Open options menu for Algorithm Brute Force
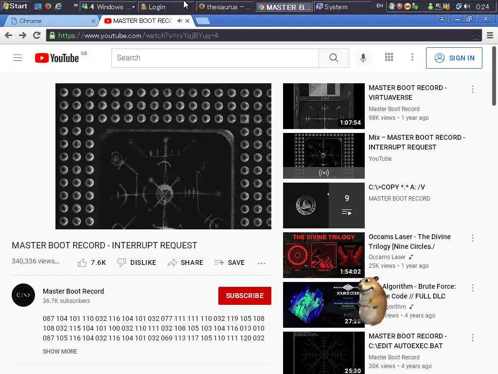This screenshot has height=374, width=498. pos(473,288)
